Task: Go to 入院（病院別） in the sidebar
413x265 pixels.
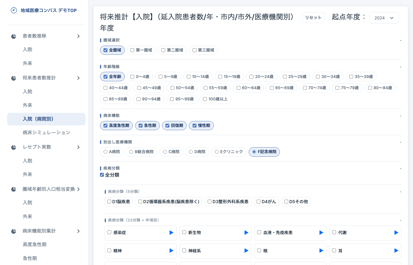Action: 46,119
